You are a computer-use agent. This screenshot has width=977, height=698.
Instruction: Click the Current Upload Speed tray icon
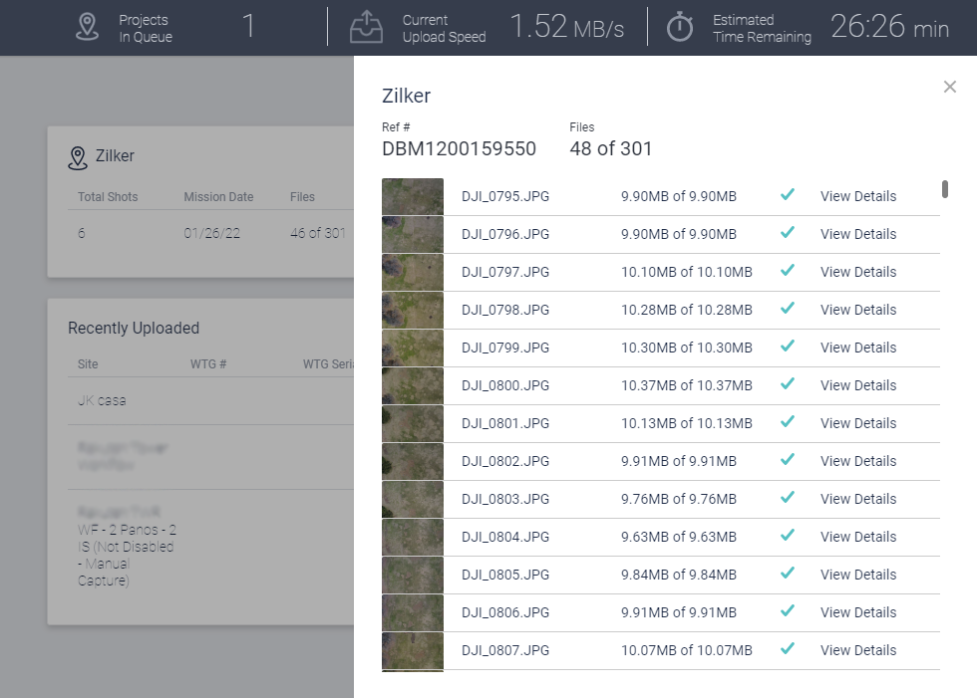pos(367,27)
